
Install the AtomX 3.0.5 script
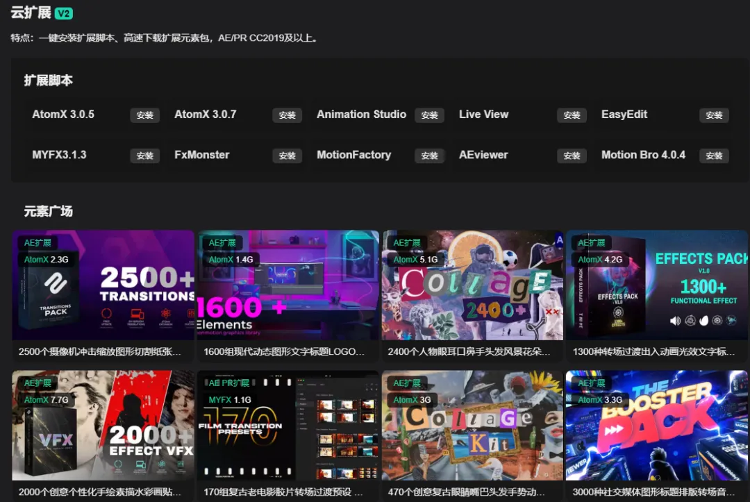[x=144, y=115]
